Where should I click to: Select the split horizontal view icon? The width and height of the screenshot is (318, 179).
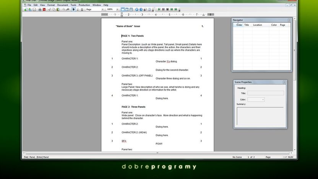[x=131, y=10]
